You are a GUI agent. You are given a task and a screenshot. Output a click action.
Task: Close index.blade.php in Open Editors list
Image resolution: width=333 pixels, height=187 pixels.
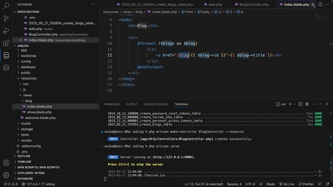[x=20, y=40]
